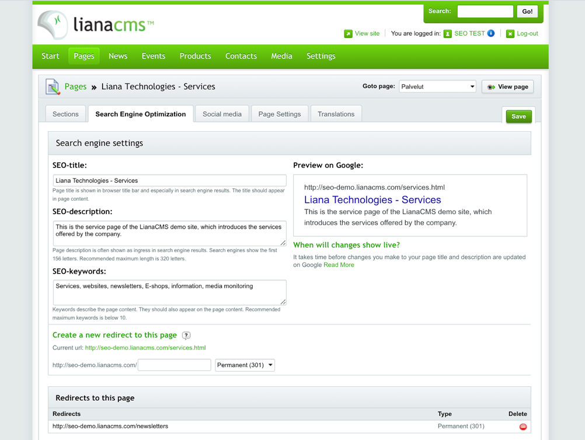Click the green Save button
Screen dimensions: 585x440
pyautogui.click(x=518, y=116)
